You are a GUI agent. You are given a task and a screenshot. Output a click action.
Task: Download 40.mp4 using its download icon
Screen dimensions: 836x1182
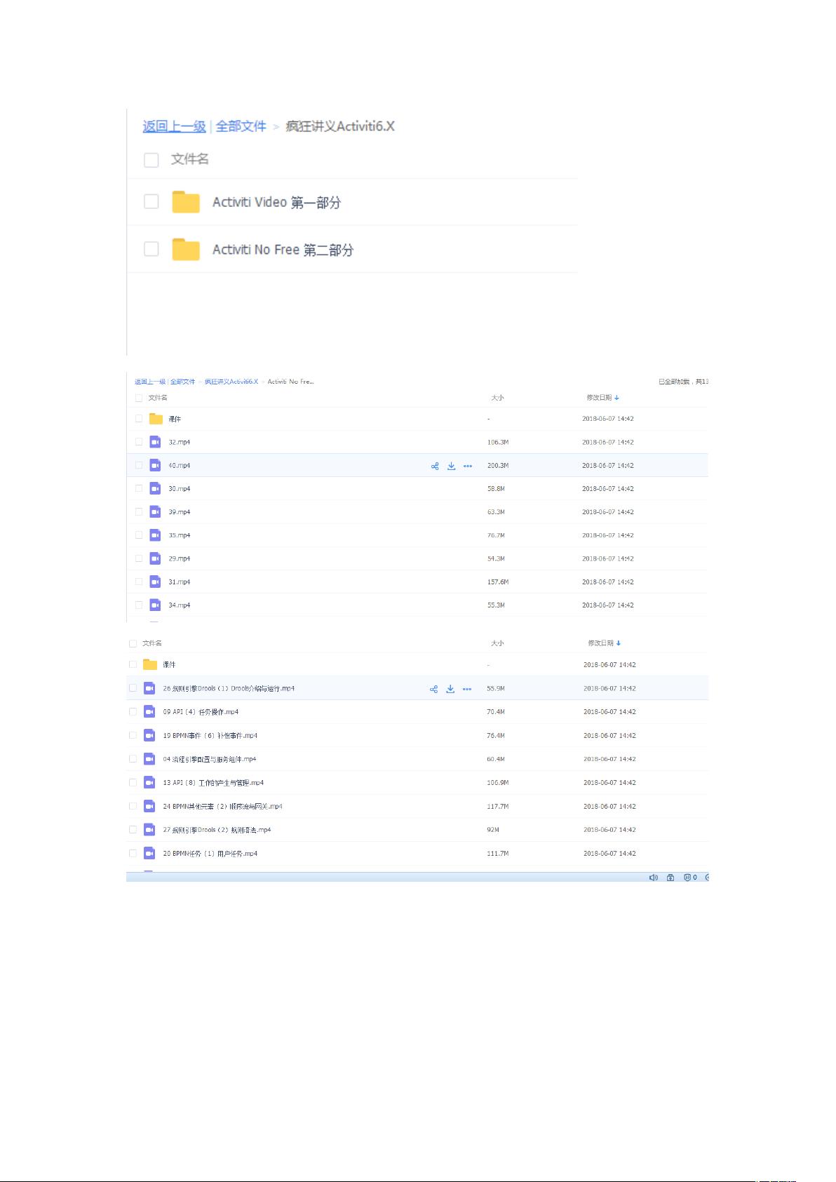452,466
